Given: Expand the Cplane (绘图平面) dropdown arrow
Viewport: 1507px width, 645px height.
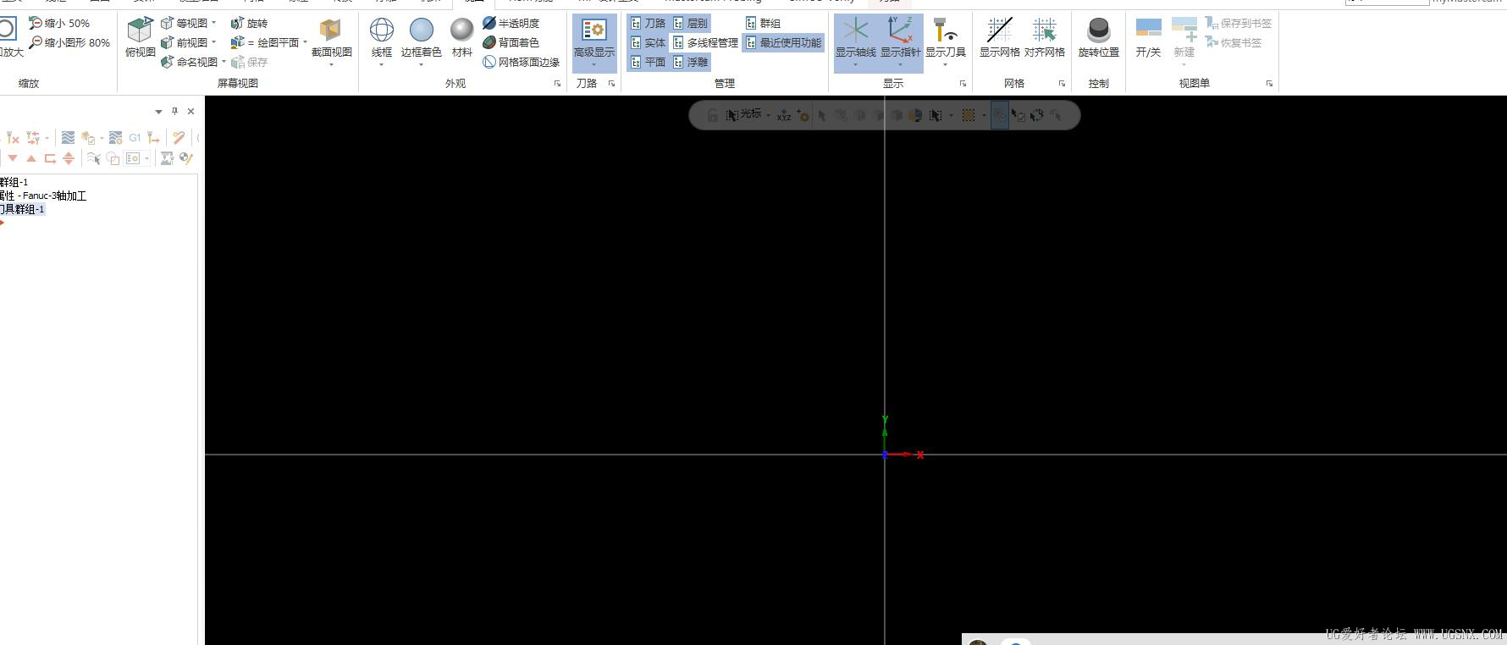Looking at the screenshot, I should (305, 42).
